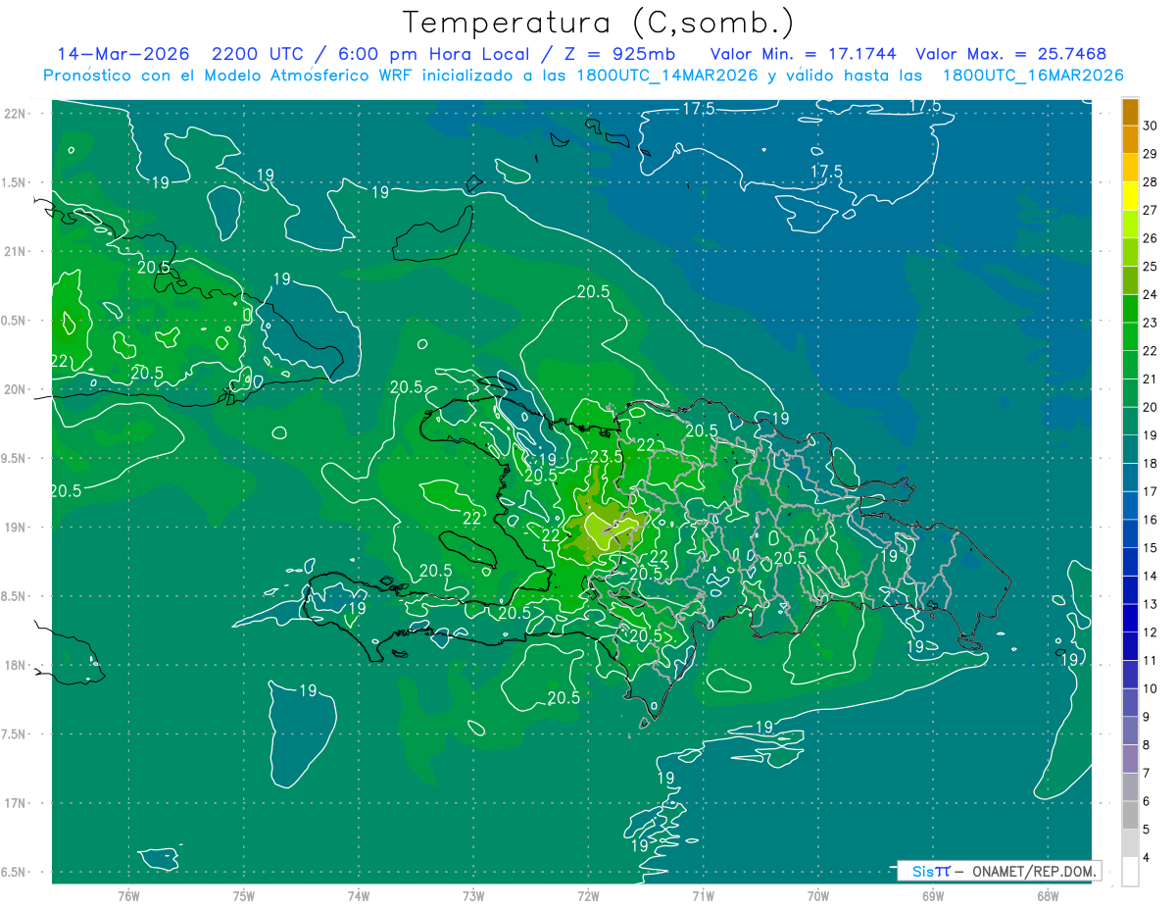Click latitude axis label '17N'
1176x909 pixels.
pyautogui.click(x=15, y=803)
